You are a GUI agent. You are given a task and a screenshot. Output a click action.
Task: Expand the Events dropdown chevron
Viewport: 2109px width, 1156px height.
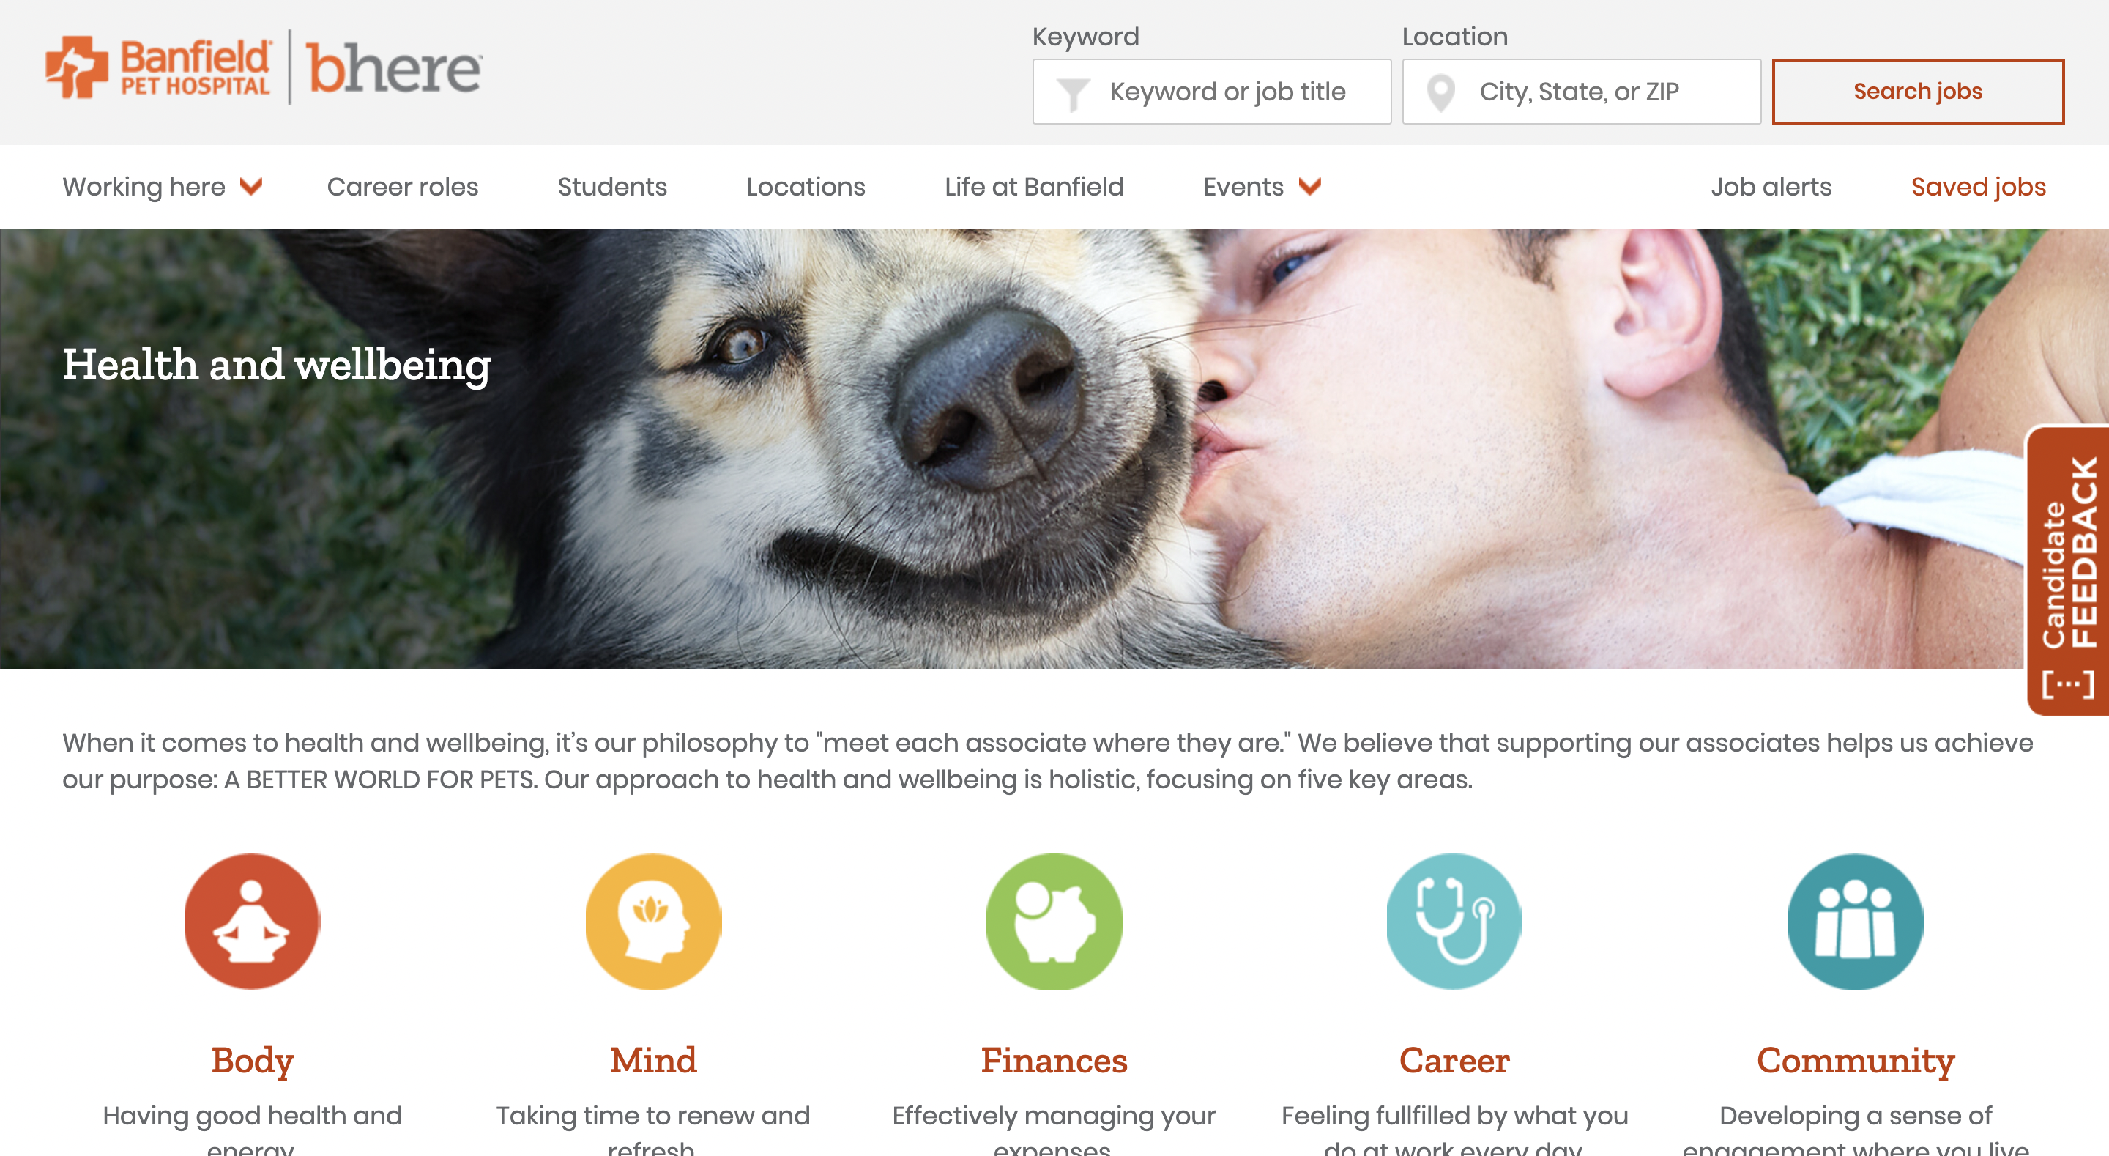point(1310,187)
